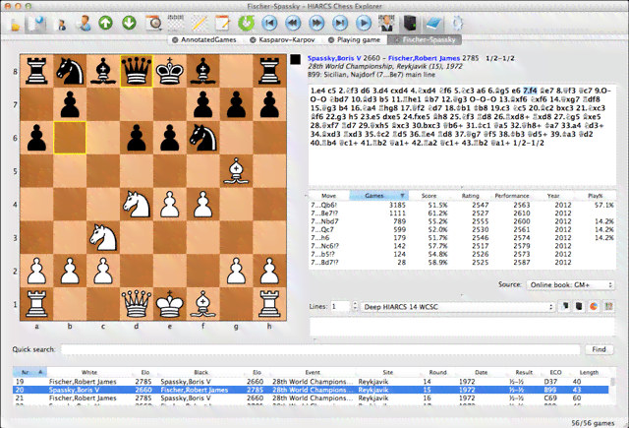Step back with the rewind button
The width and height of the screenshot is (629, 428).
pos(293,23)
